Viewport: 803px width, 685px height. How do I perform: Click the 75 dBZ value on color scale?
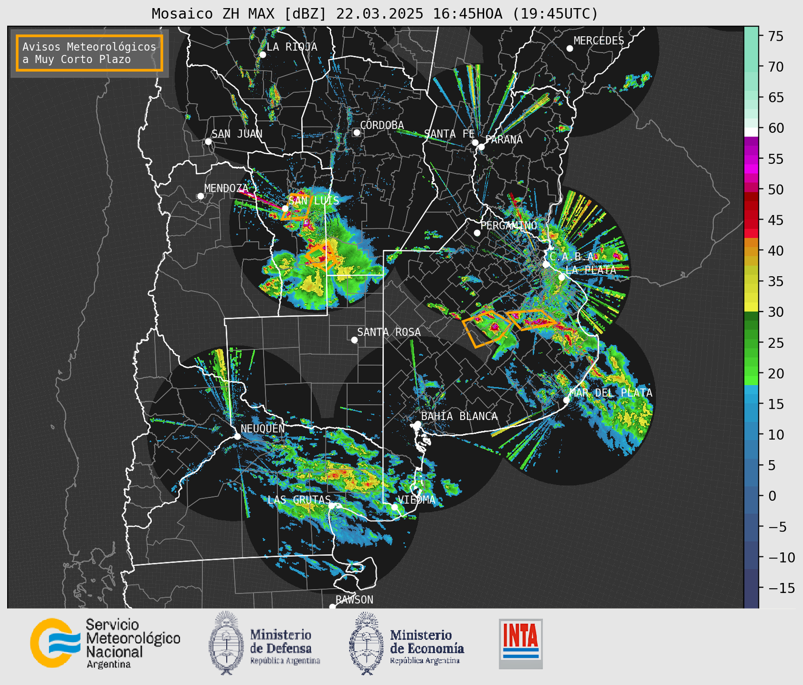tap(775, 36)
